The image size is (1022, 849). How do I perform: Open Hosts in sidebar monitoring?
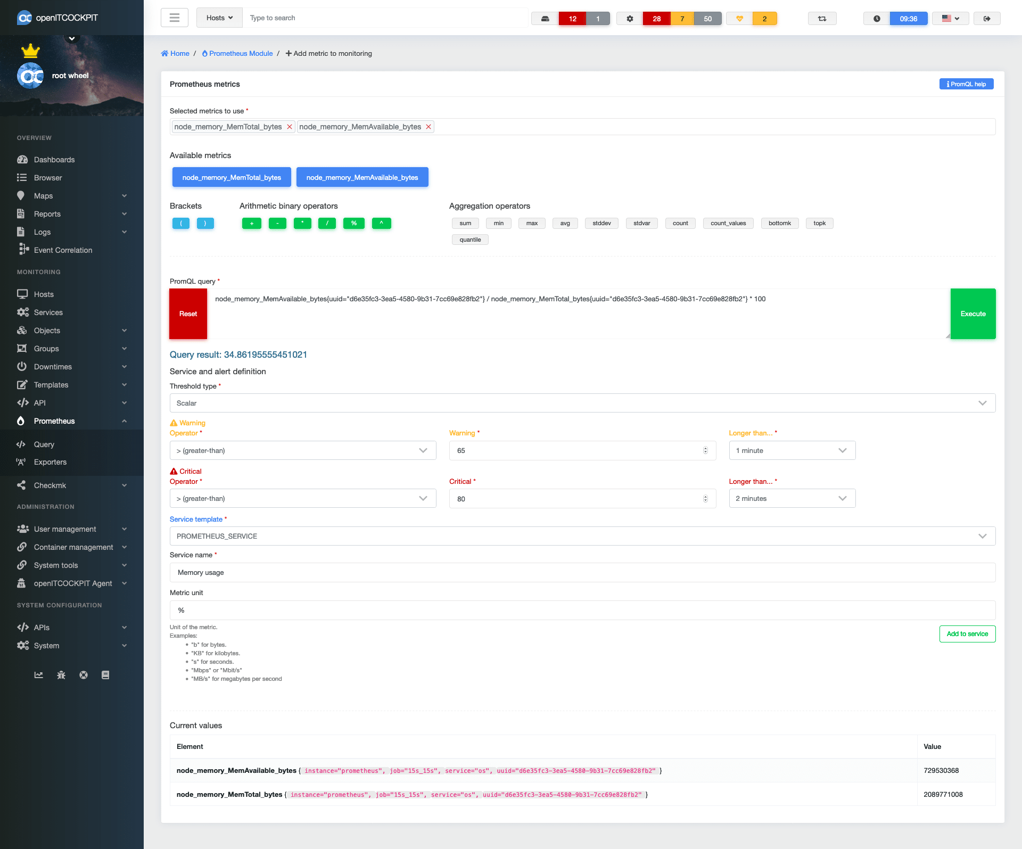coord(72,294)
